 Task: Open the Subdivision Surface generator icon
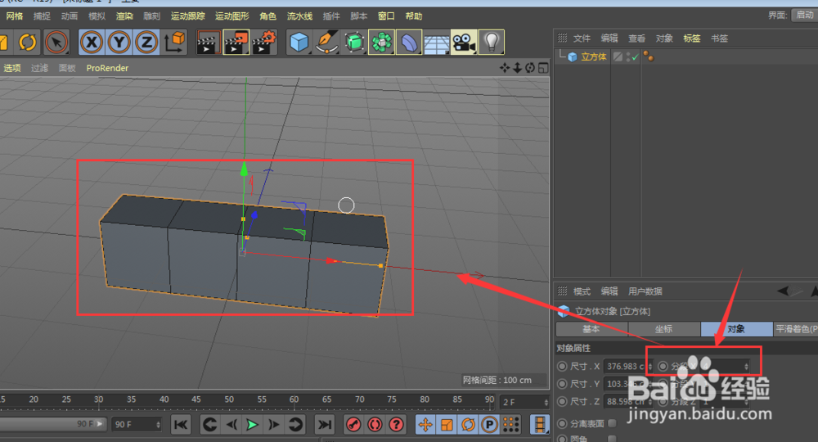[354, 43]
